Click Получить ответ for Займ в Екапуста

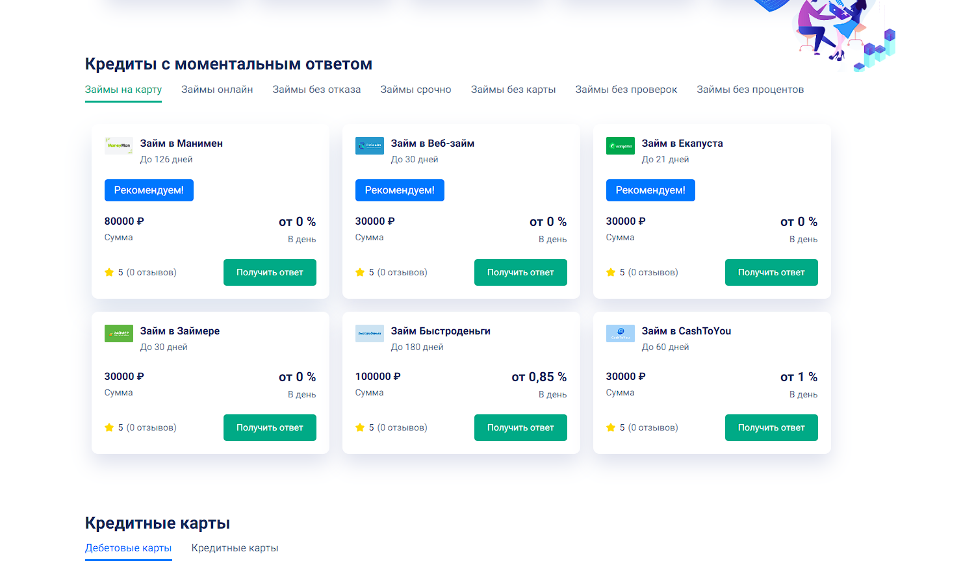click(x=771, y=272)
